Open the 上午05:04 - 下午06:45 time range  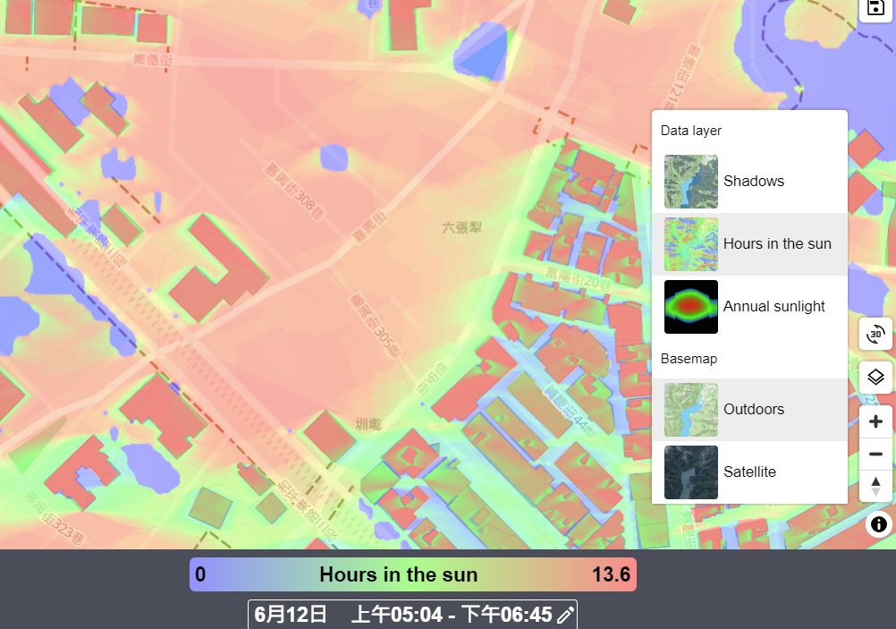coord(452,615)
